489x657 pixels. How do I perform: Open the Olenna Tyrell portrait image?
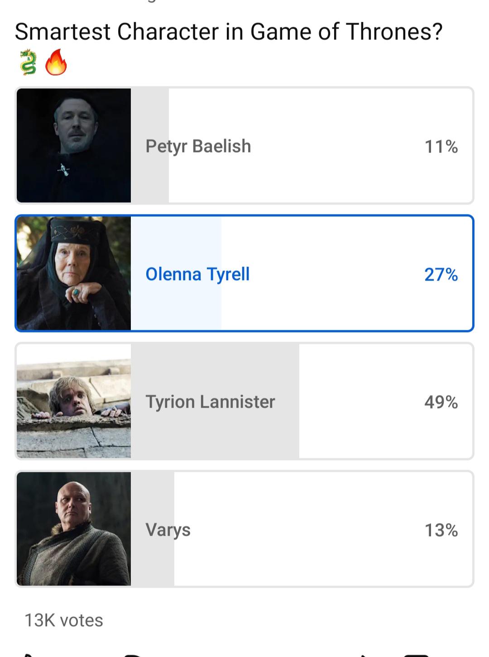pos(74,273)
